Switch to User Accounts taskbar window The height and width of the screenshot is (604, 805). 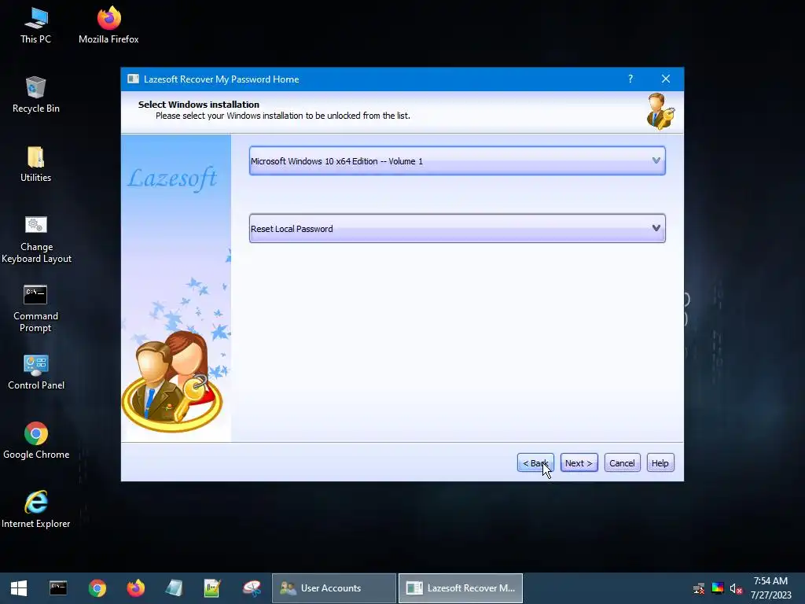[x=333, y=588]
